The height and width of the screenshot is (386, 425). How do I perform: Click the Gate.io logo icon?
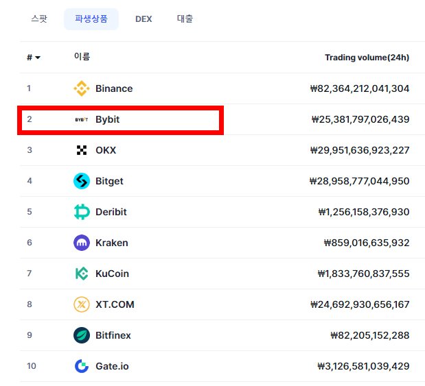[81, 366]
